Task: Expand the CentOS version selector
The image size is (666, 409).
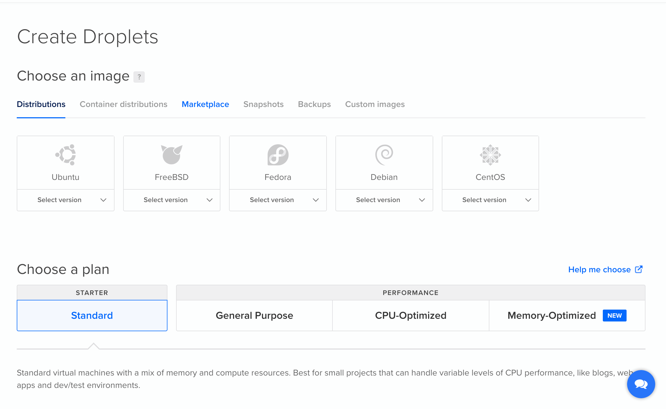Action: (490, 200)
